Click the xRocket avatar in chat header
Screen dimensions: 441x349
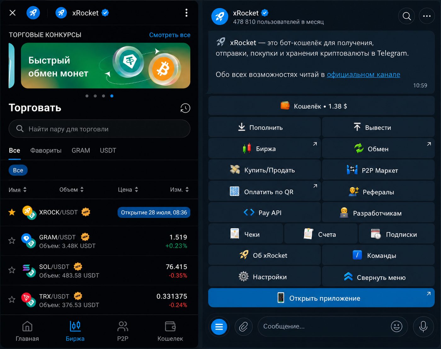(220, 16)
